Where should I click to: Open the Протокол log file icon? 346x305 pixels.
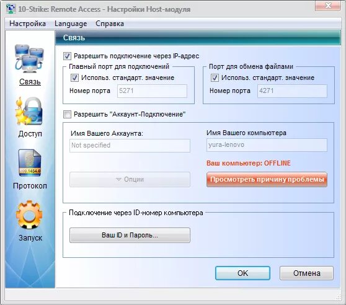coord(30,163)
